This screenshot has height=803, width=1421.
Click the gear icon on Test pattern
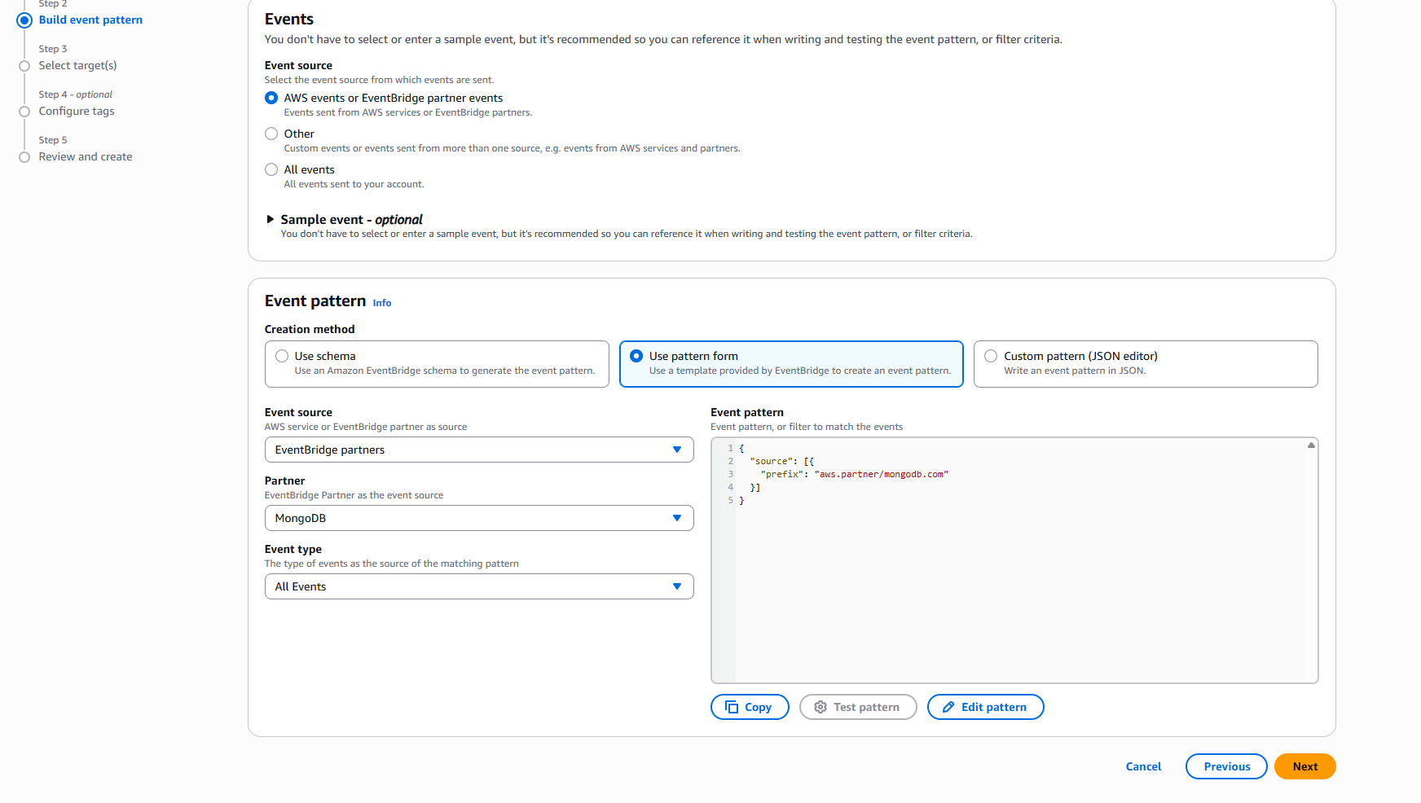pyautogui.click(x=820, y=707)
